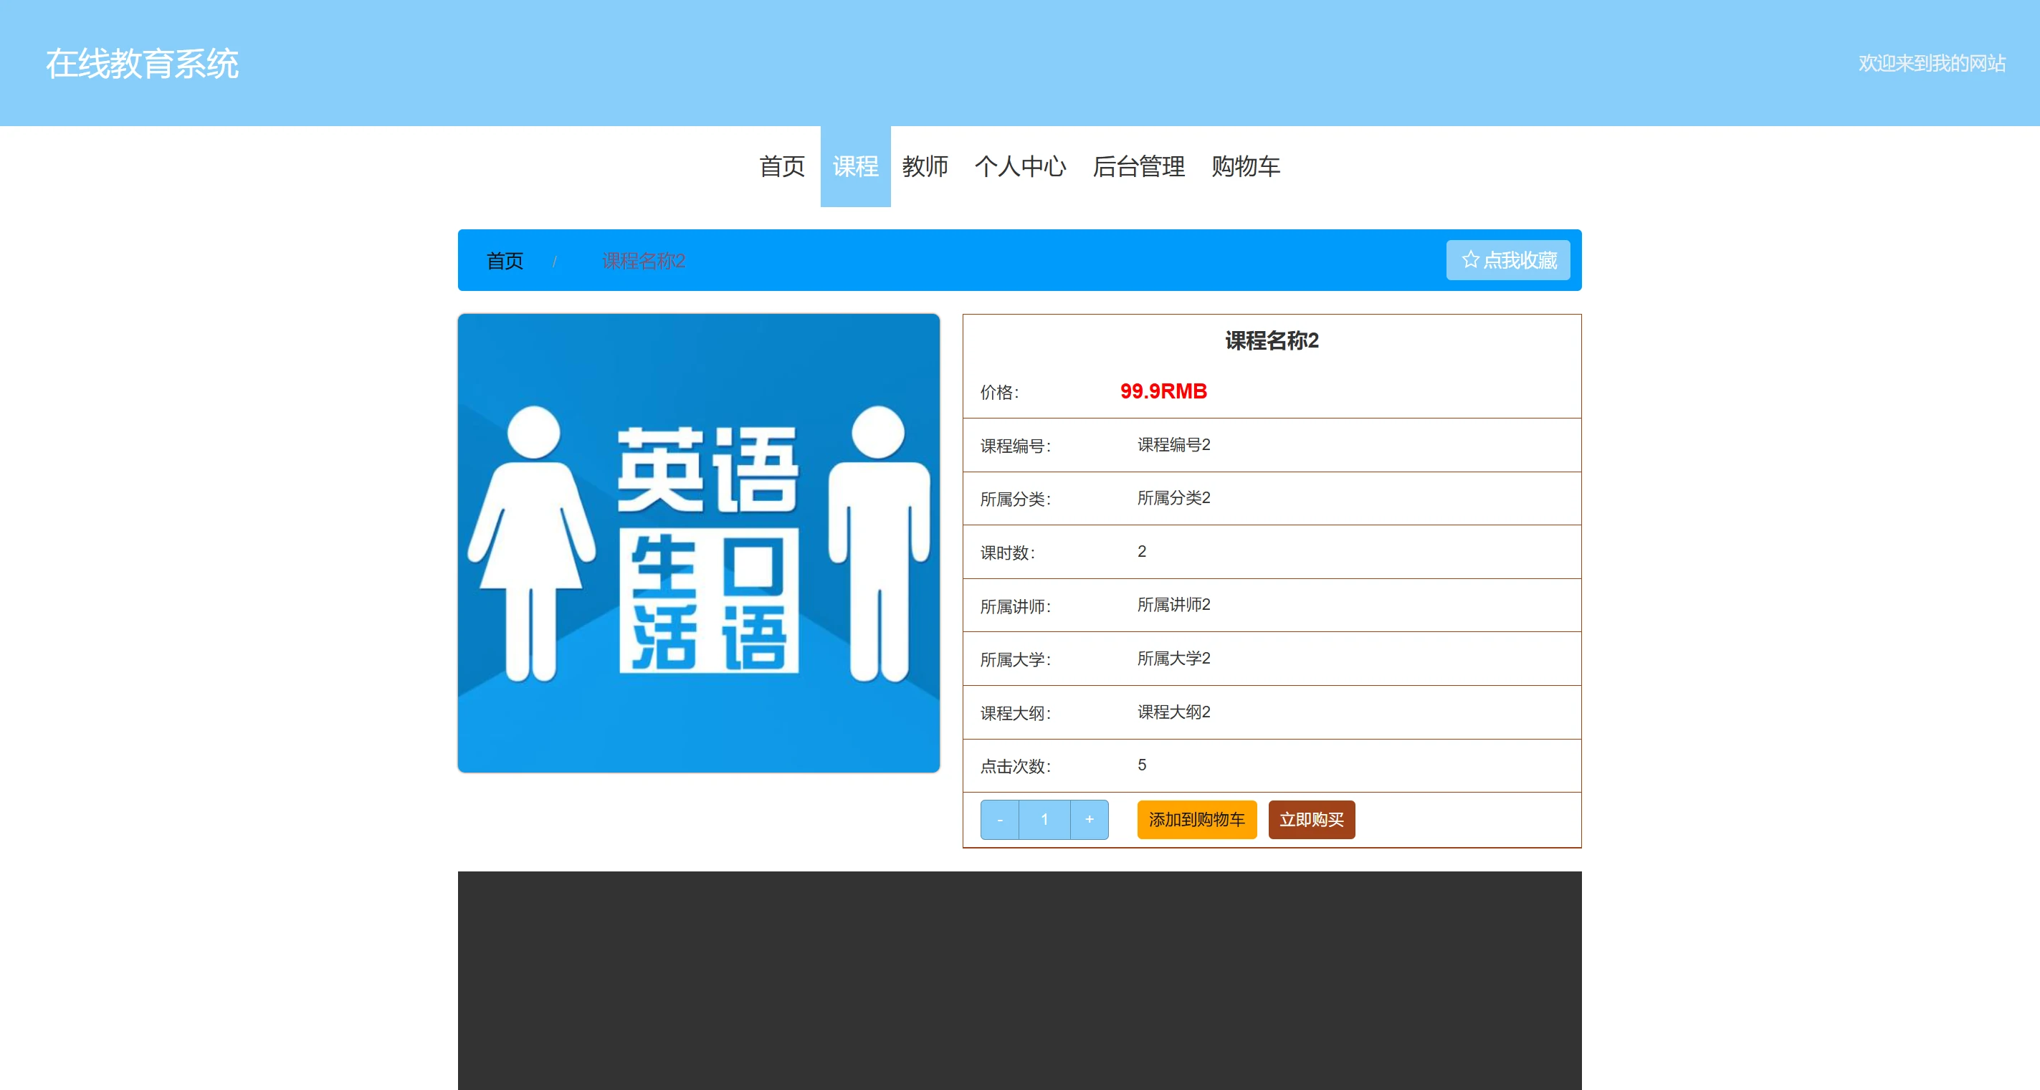Click the 在线教育系统 site title

click(x=142, y=63)
